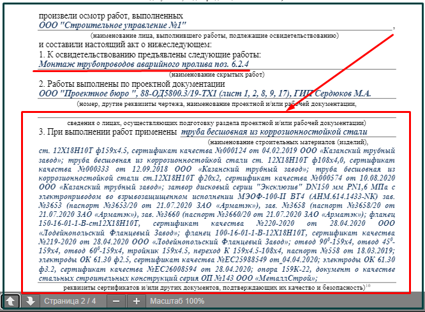Click caption "(наименование лица, выполнившего работы..."
The height and width of the screenshot is (312, 425).
click(x=214, y=36)
